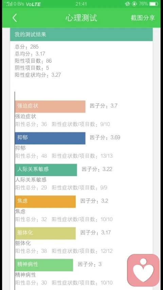Tap the vibrate mode status icon
This screenshot has width=163, height=290.
tap(128, 4)
